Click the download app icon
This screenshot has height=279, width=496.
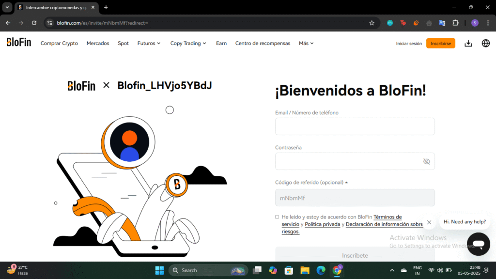468,43
